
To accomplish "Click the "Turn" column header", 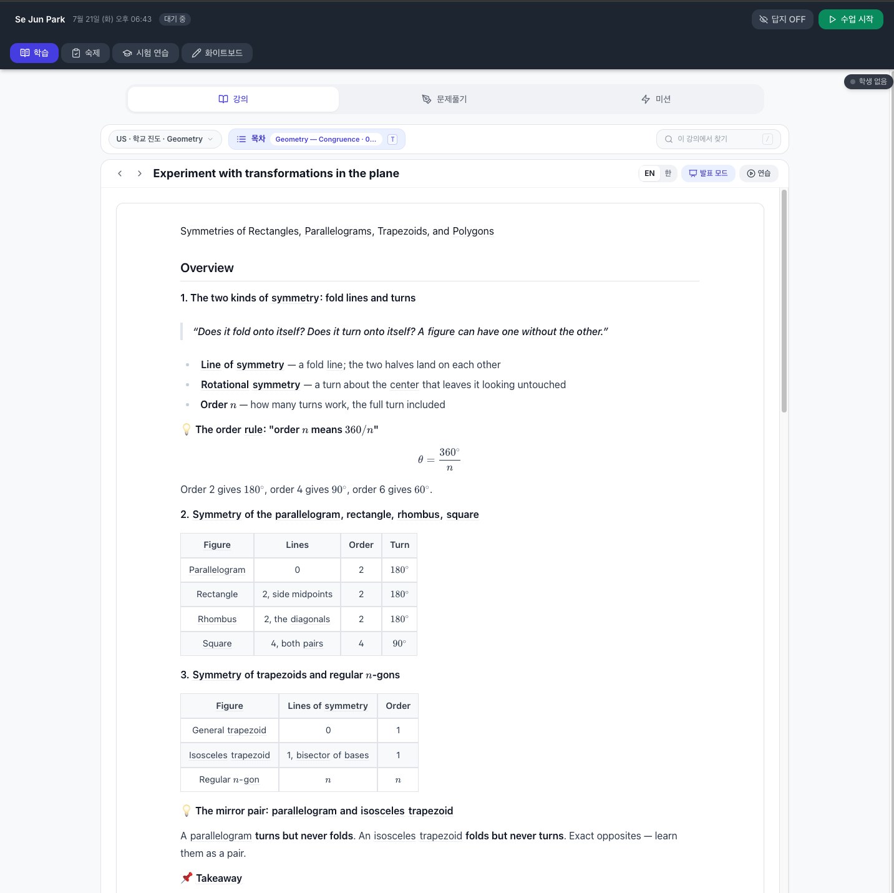I will [400, 545].
